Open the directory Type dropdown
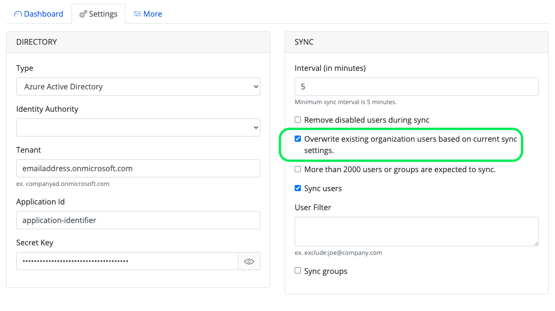The image size is (555, 311). point(138,87)
